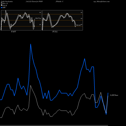This screenshot has width=126, height=126.
Task: Click the Slow D legend swatch
Action: [x=2, y=3]
